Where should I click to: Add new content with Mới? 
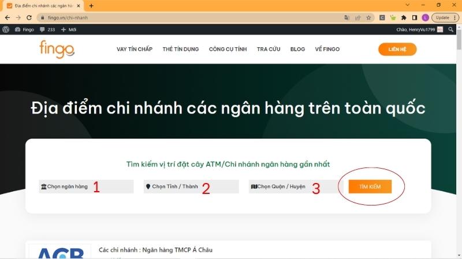pos(69,29)
